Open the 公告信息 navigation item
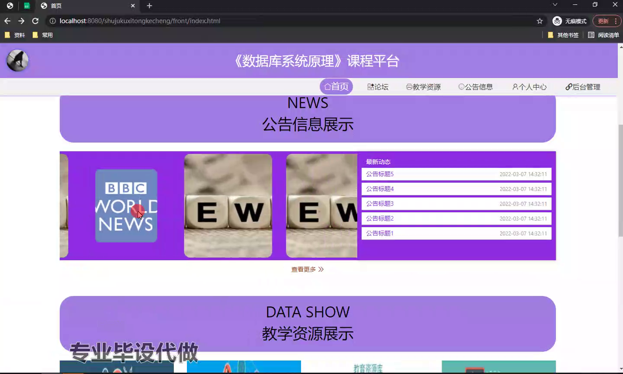The image size is (623, 374). click(x=475, y=87)
